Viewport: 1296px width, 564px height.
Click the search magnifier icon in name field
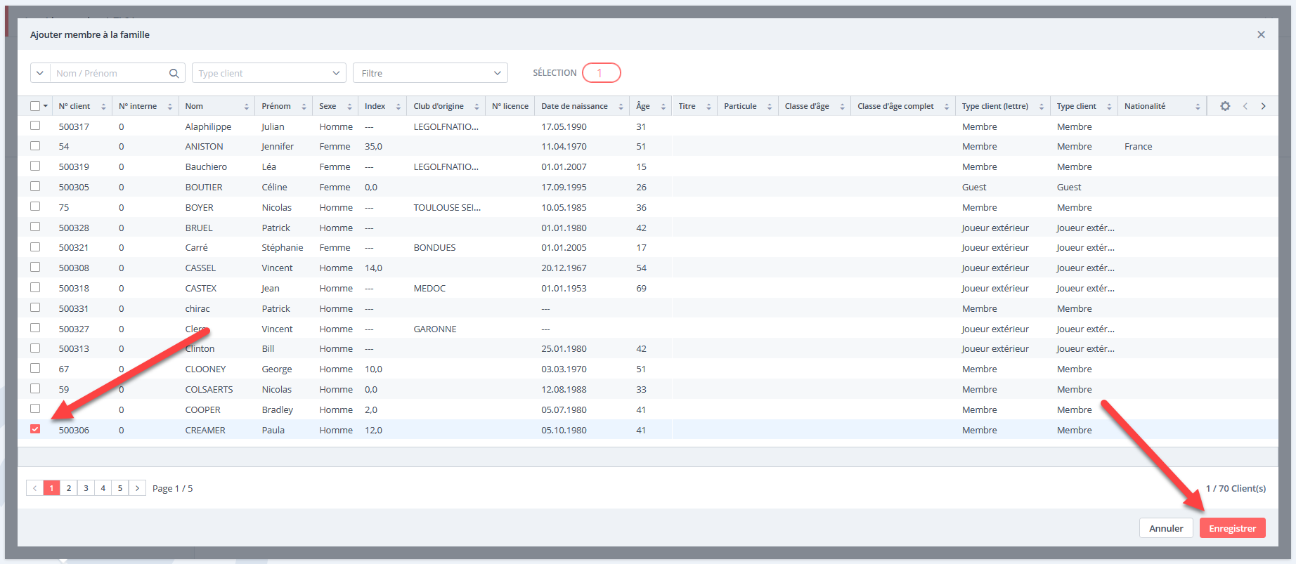(174, 73)
